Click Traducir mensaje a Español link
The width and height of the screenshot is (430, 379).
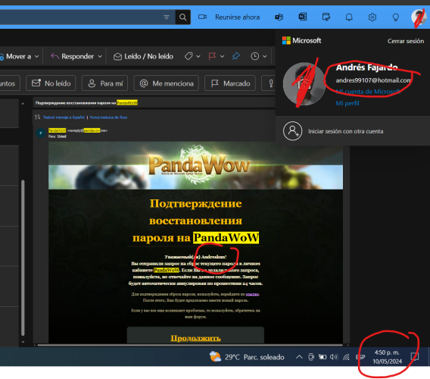pos(64,117)
